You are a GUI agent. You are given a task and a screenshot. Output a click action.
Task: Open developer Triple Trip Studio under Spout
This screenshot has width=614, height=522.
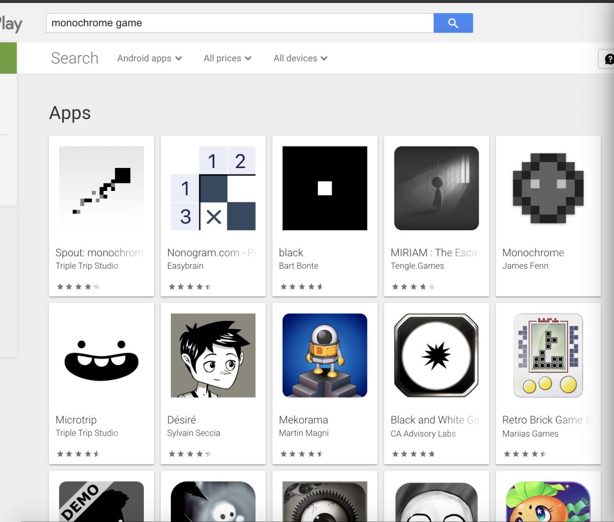[87, 266]
